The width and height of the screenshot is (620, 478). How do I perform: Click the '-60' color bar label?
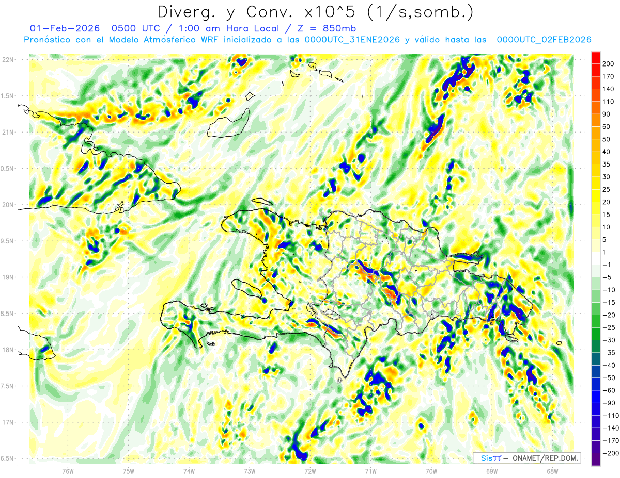tap(608, 390)
